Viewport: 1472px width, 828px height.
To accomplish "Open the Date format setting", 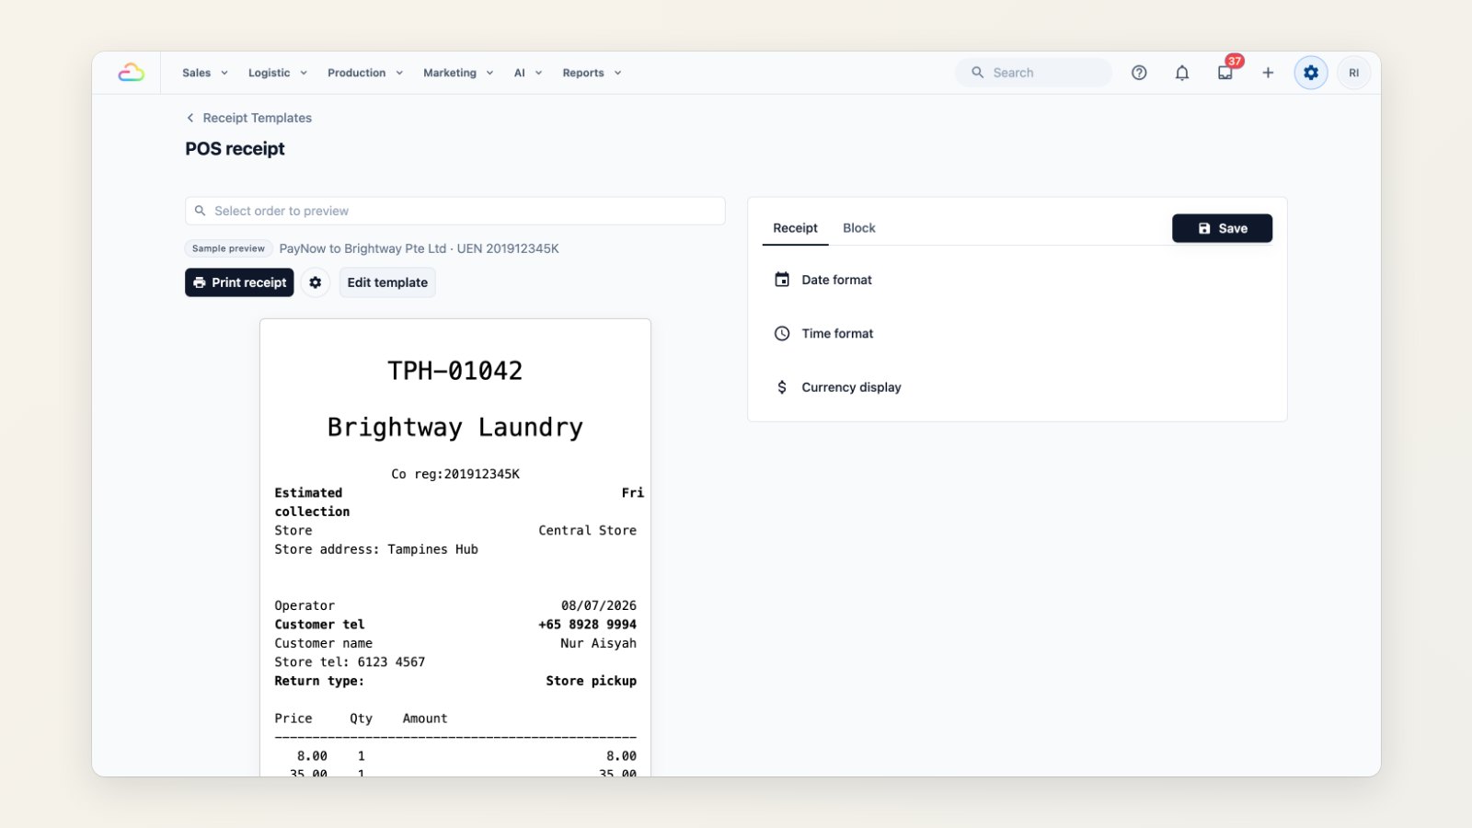I will [x=1018, y=280].
